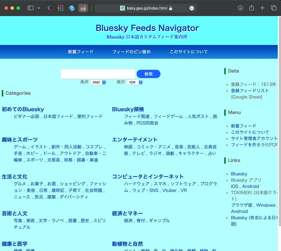
Task: Open the Share sheet icon
Action: coord(251,8)
